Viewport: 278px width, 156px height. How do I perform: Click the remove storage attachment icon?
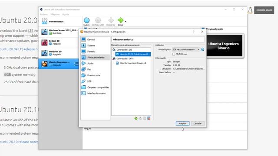pos(149,118)
